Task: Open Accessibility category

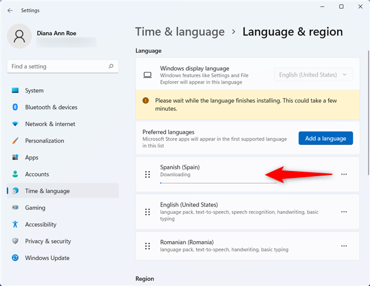Action: 63,224
